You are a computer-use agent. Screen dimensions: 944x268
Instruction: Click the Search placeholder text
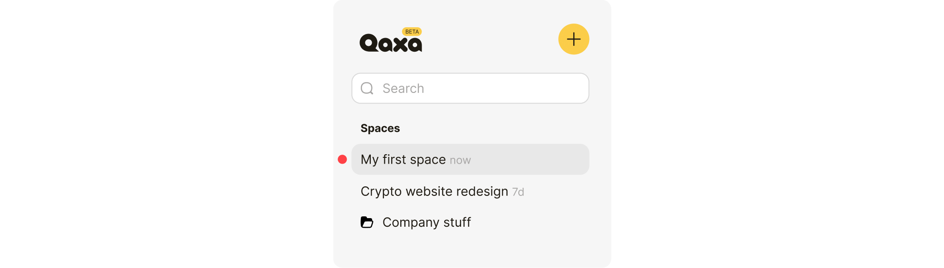pos(403,88)
